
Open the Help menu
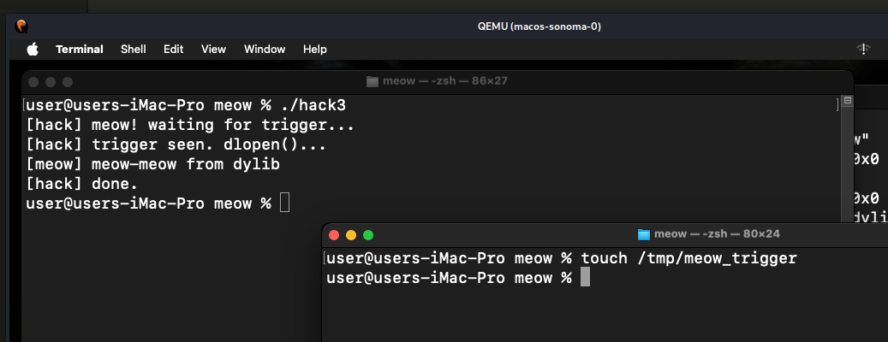315,50
